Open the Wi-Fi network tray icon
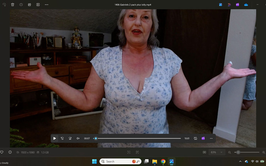 (252, 161)
